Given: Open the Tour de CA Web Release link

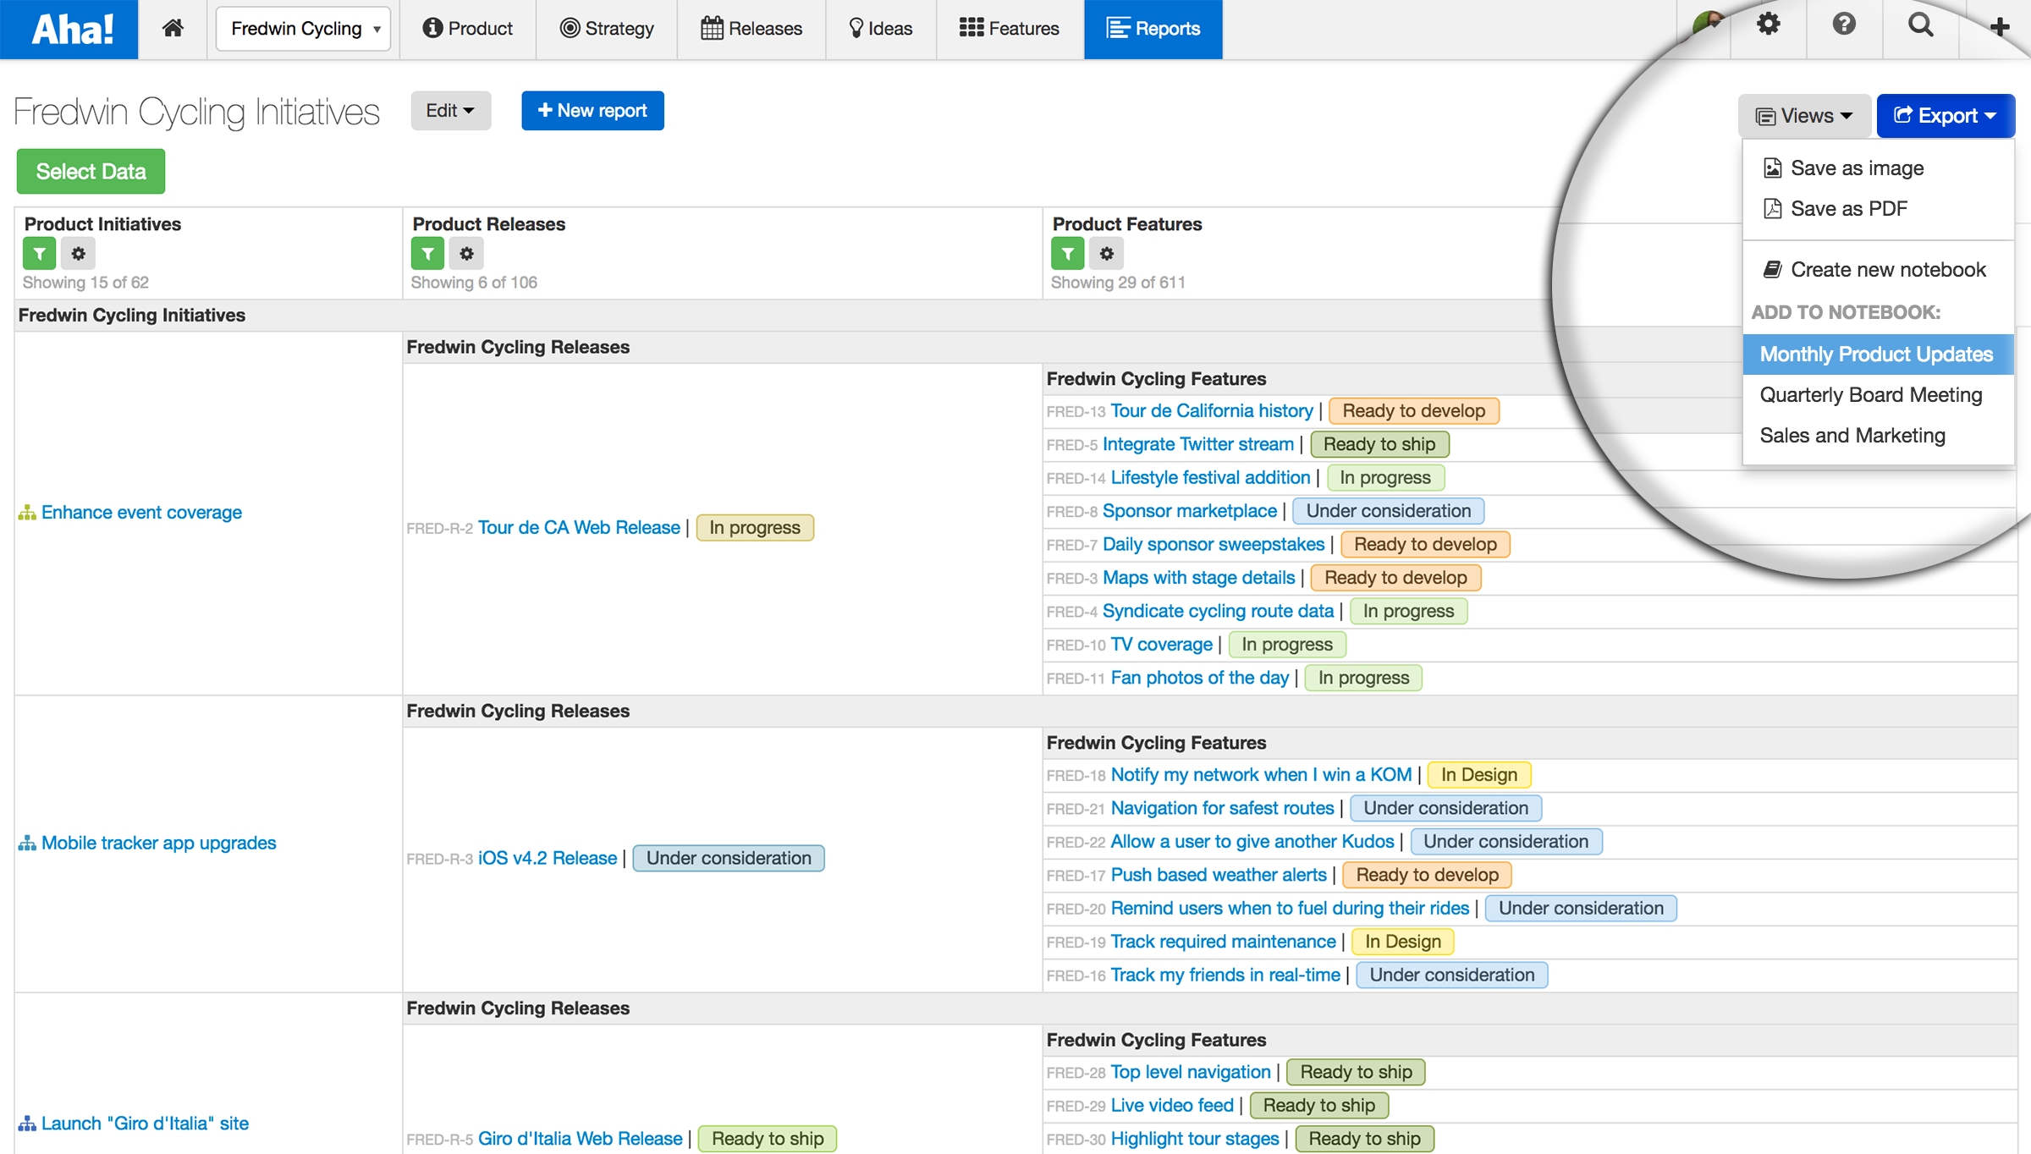Looking at the screenshot, I should click(x=579, y=528).
